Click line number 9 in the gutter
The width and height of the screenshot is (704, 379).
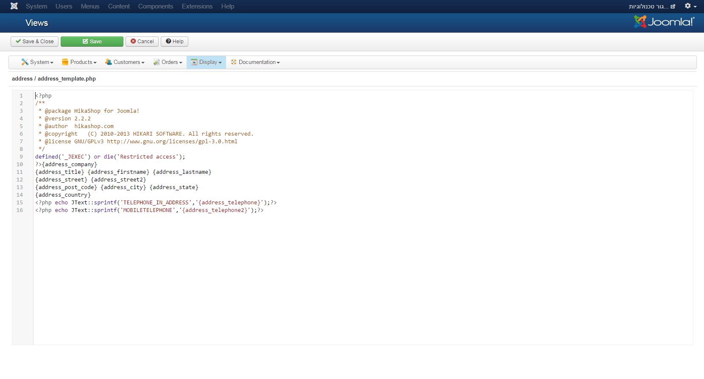tap(21, 157)
